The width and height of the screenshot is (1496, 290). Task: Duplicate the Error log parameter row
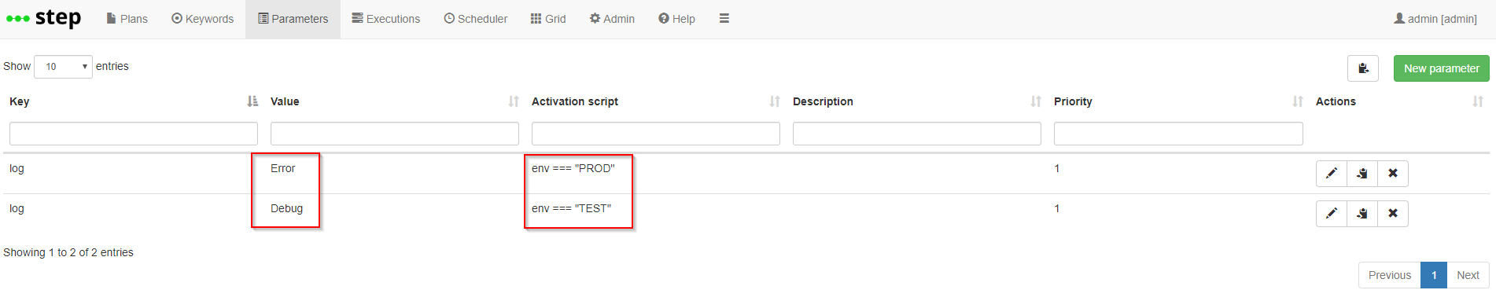(x=1362, y=174)
